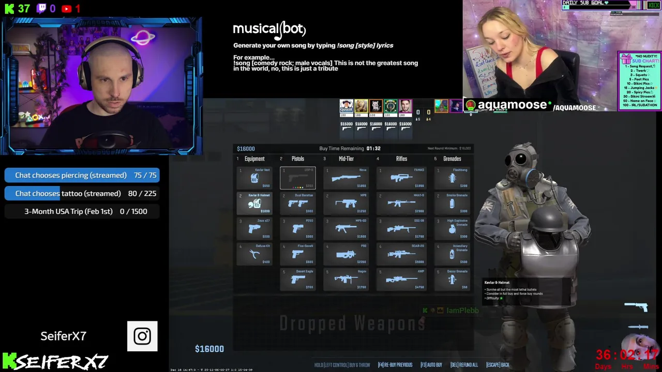Click the 'Next Round Minimum' text
The image size is (662, 372).
click(x=449, y=148)
